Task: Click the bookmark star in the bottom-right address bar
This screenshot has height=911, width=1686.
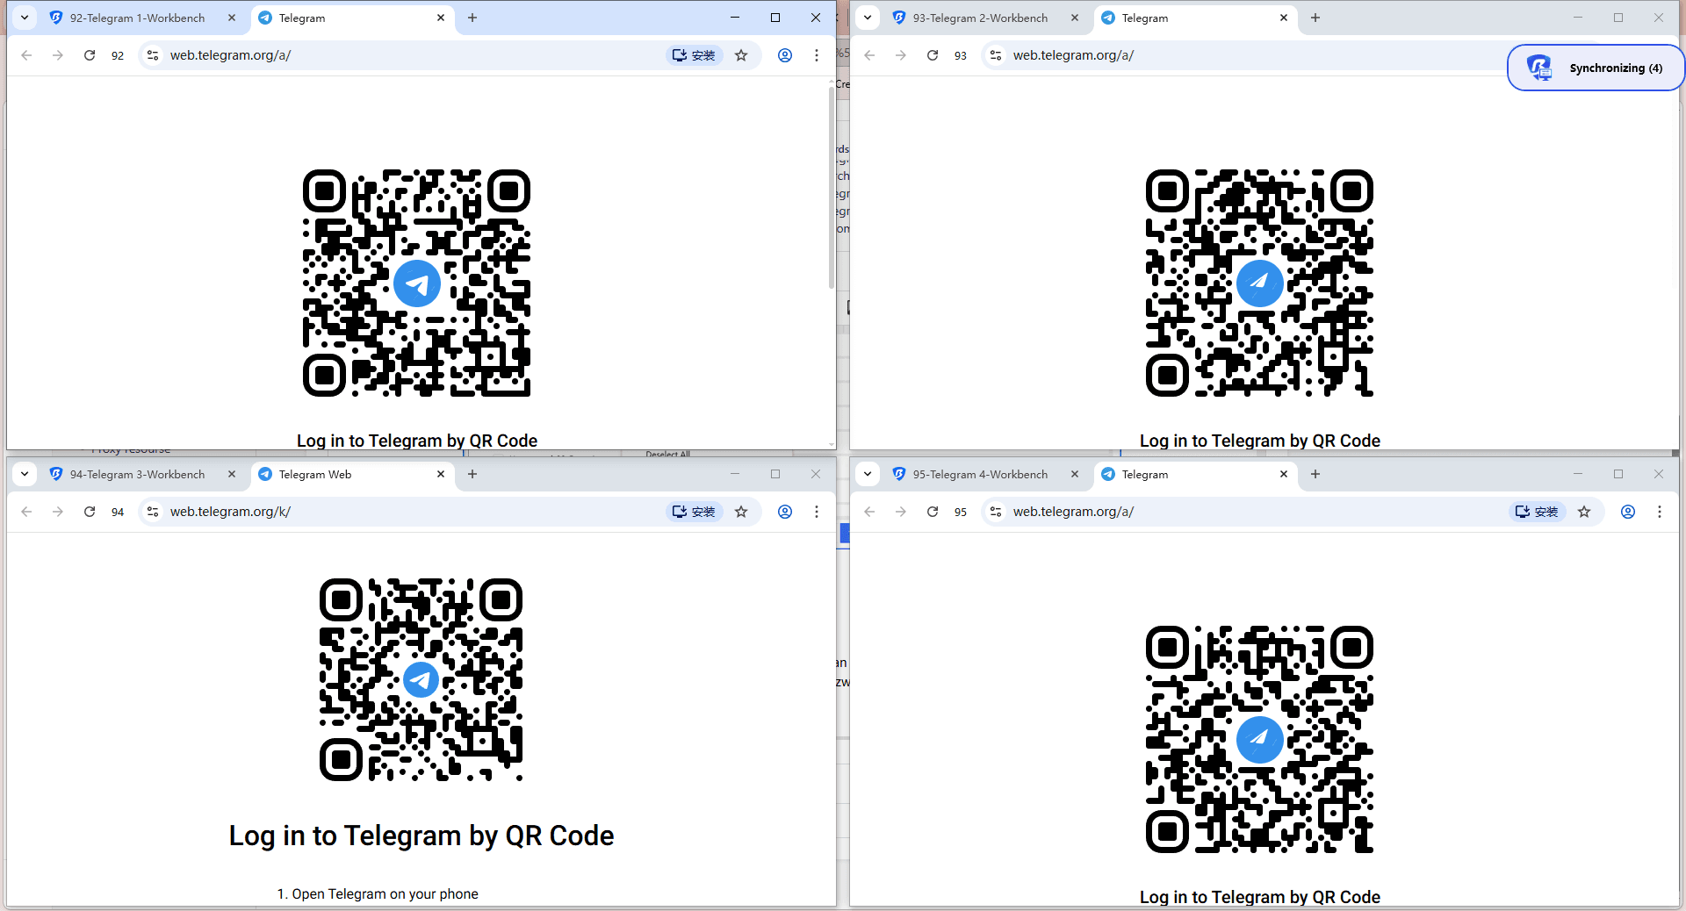Action: [1584, 512]
